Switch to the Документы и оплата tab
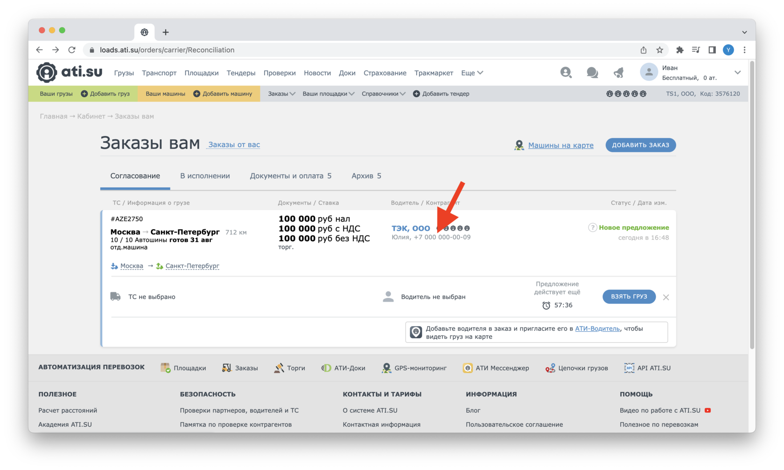 coord(290,176)
